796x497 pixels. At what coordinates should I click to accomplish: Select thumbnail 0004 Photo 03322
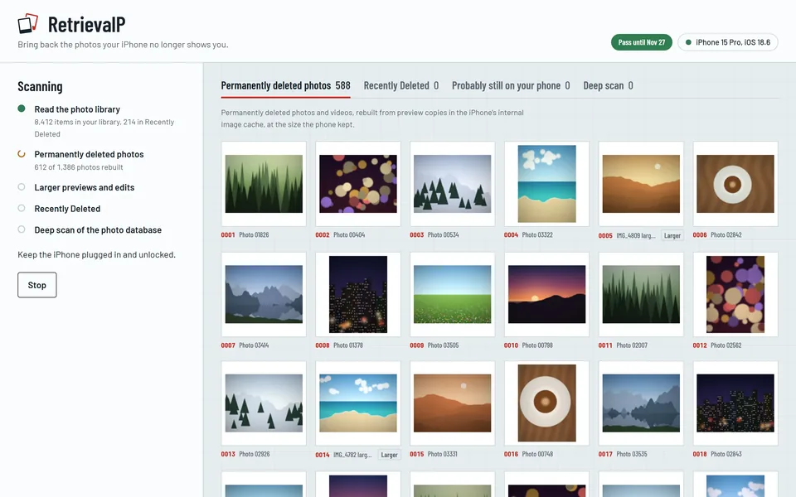(547, 184)
